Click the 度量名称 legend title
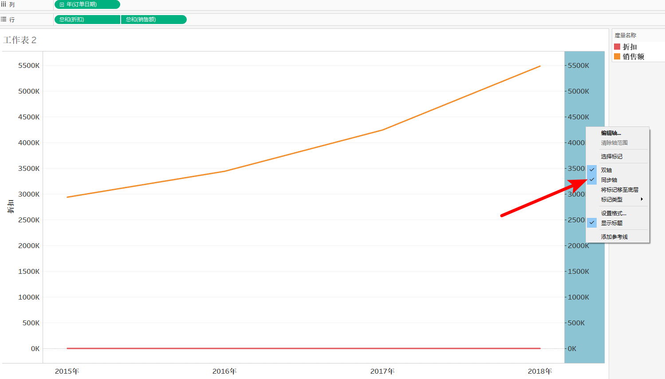This screenshot has width=665, height=379. (x=626, y=36)
